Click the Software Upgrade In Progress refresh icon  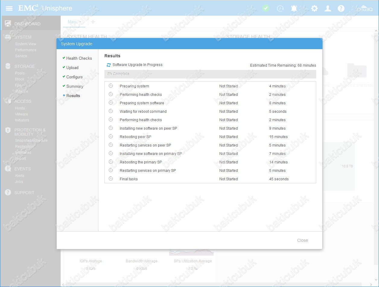(109, 65)
